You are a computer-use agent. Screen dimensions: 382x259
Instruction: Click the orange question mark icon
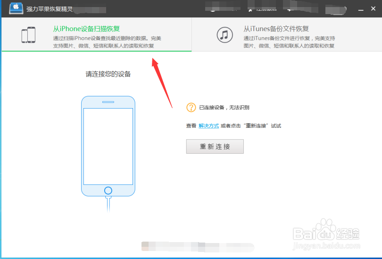[x=191, y=107]
